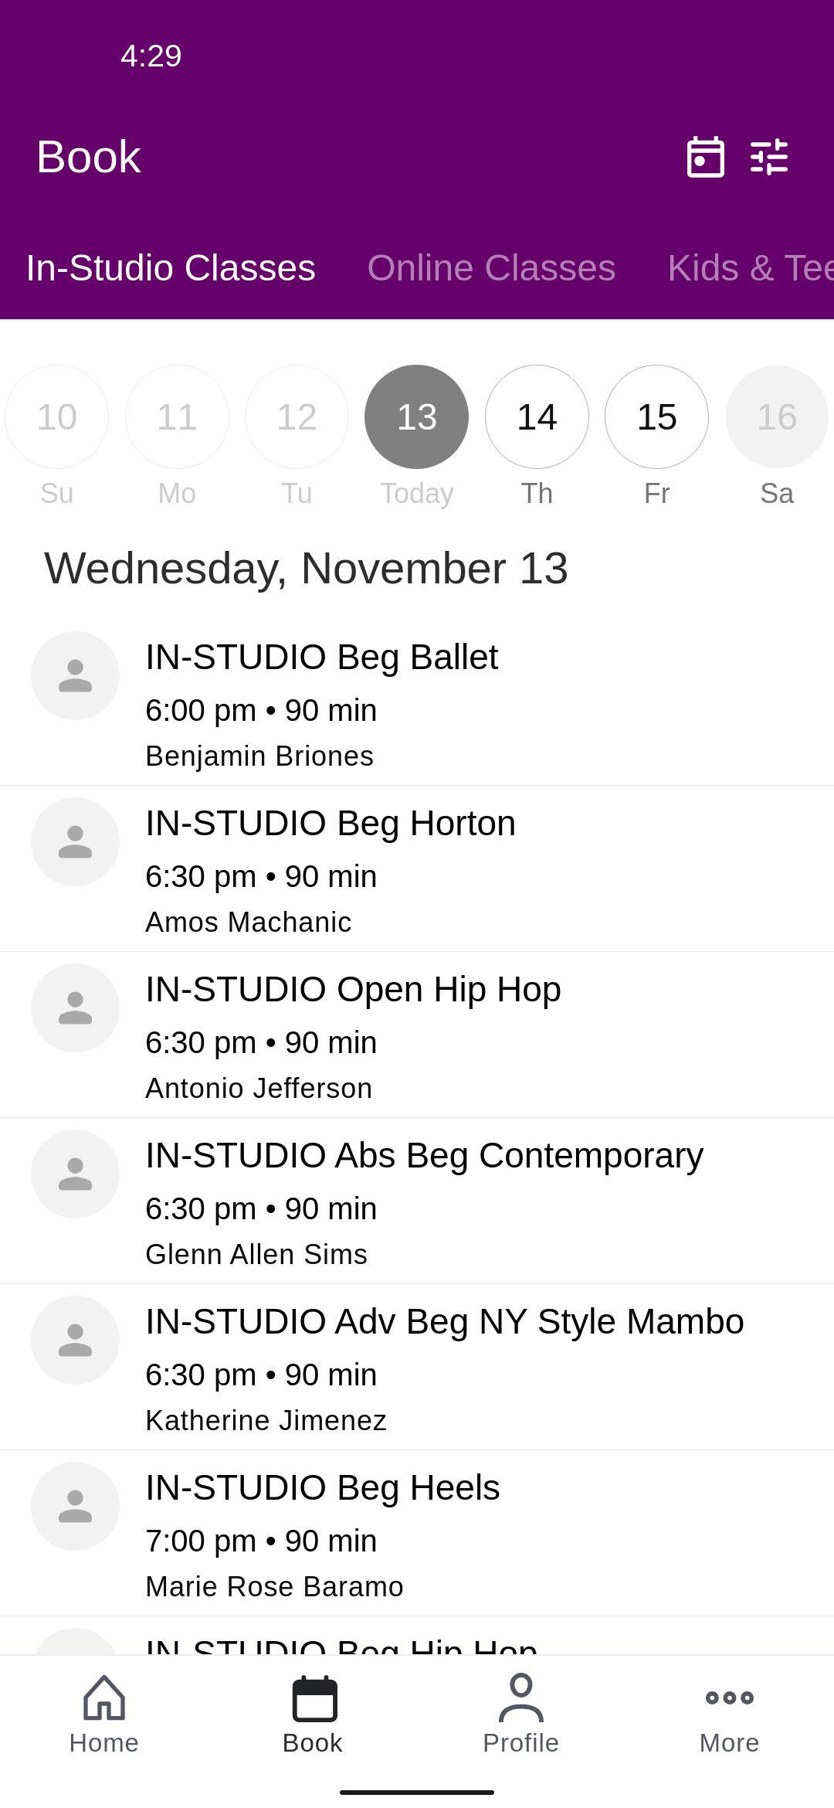Tap Amos Machanic instructor avatar
Image resolution: width=834 pixels, height=1808 pixels.
[75, 841]
